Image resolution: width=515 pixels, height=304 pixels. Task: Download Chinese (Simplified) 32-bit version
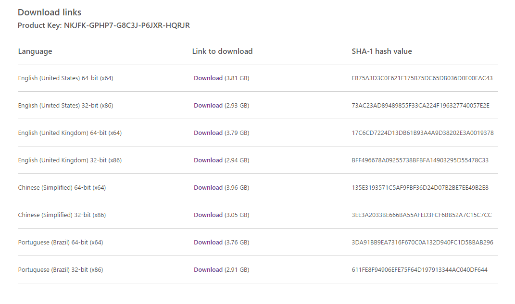point(208,215)
